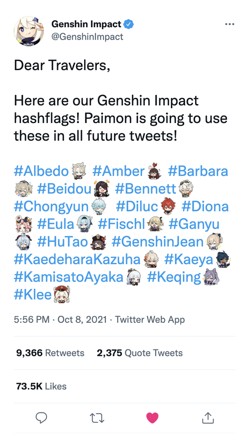Click the Klee chibi hashflag icon
The height and width of the screenshot is (441, 249).
point(62,295)
